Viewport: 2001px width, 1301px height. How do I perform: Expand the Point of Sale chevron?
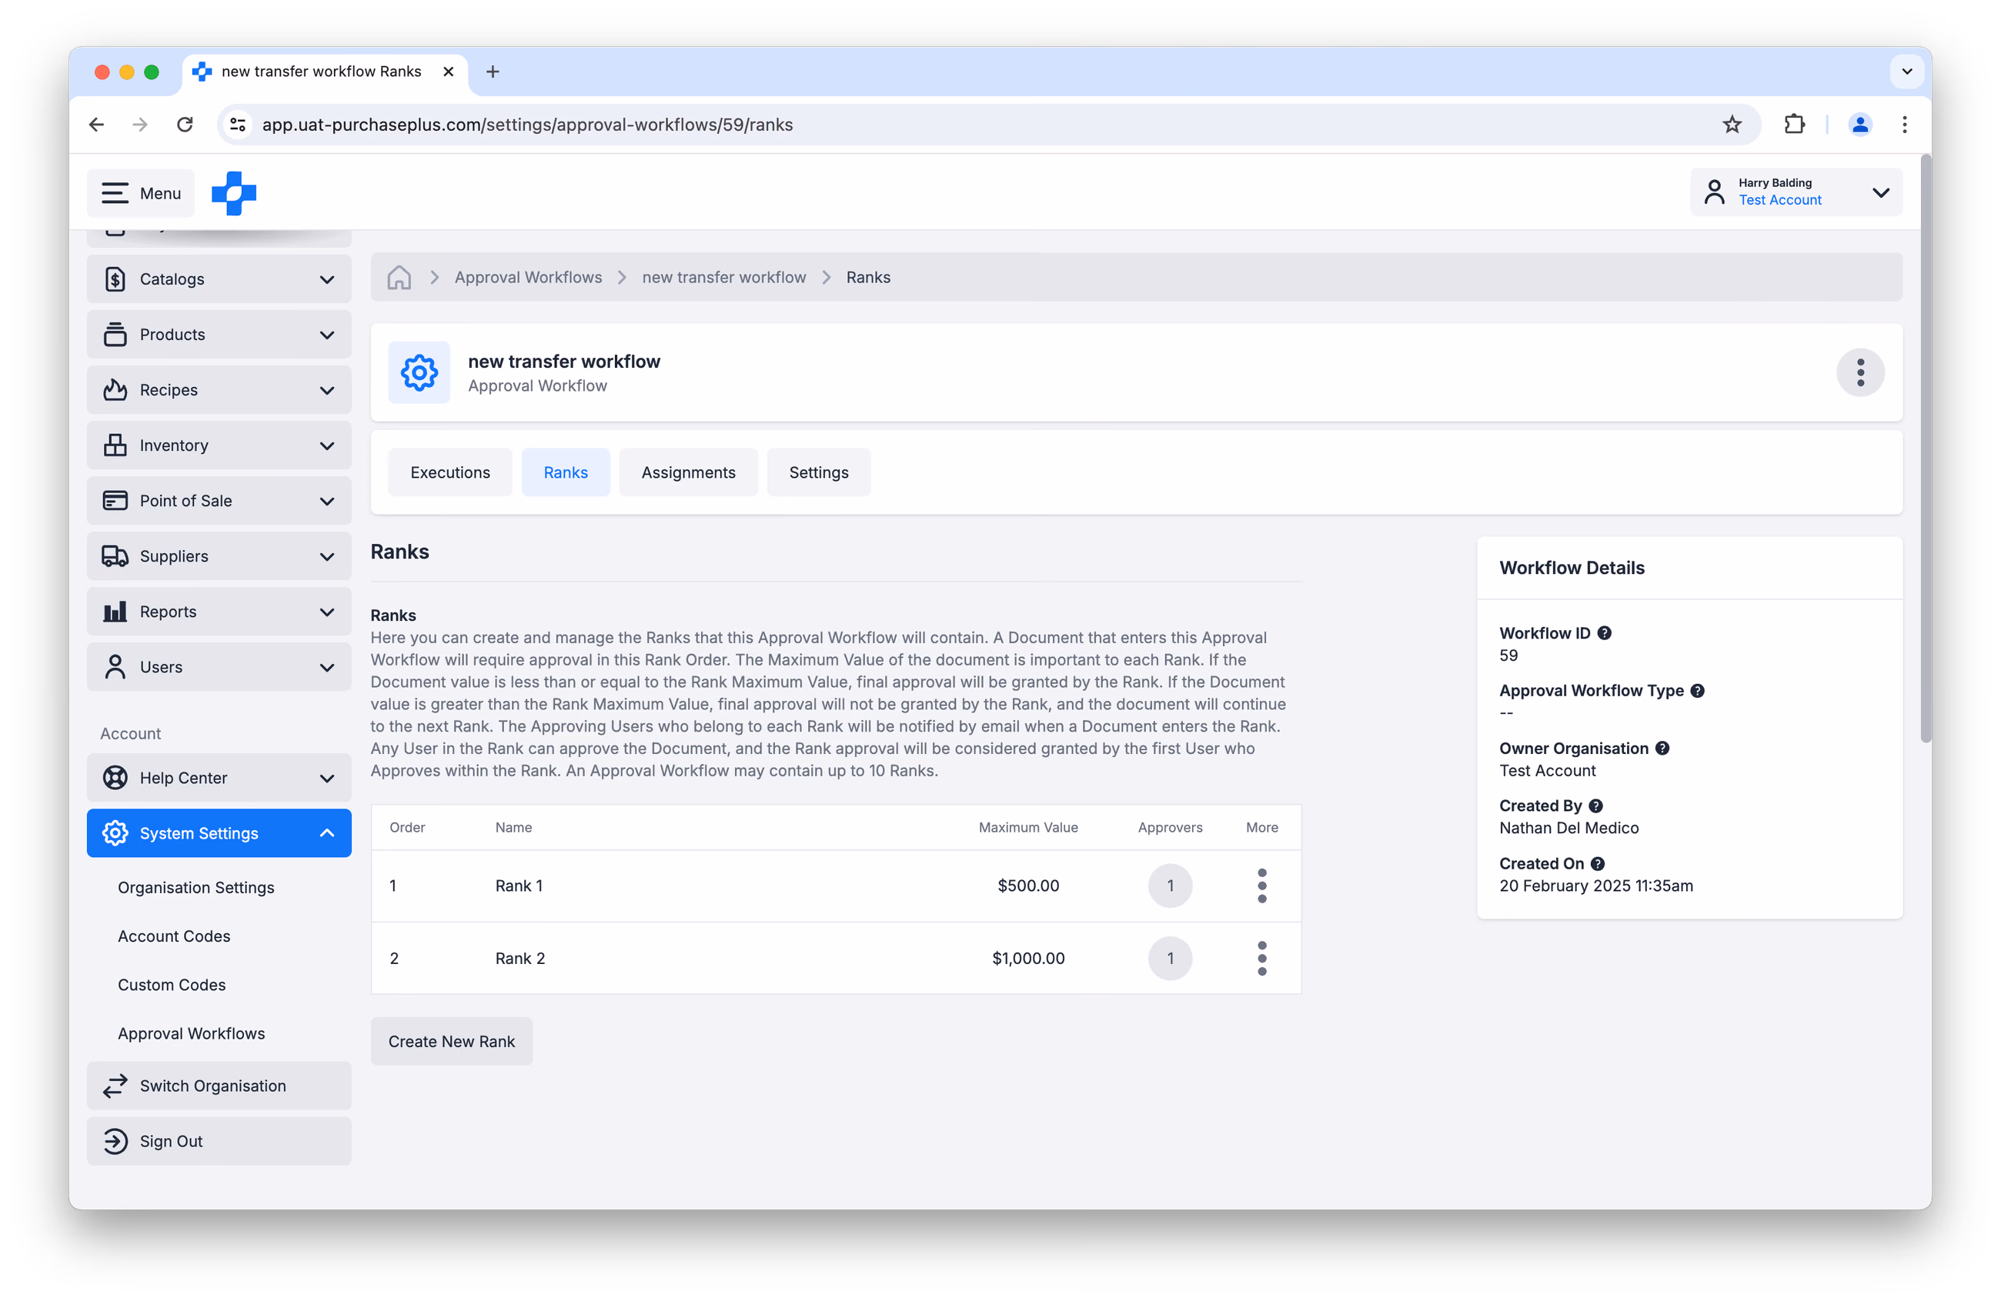click(327, 502)
